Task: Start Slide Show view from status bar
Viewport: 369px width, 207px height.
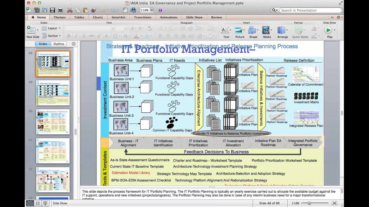Action: coord(45,203)
